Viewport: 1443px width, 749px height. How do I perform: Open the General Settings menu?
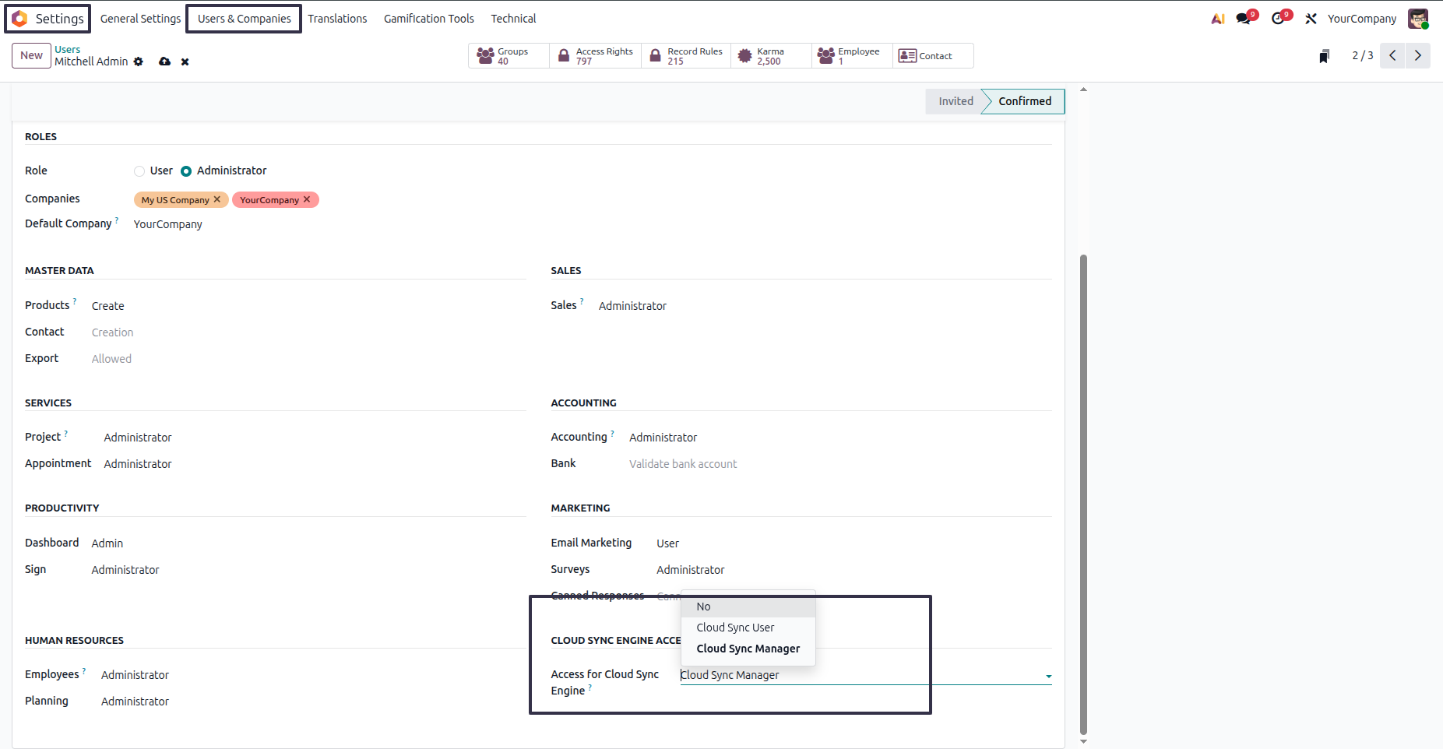140,19
